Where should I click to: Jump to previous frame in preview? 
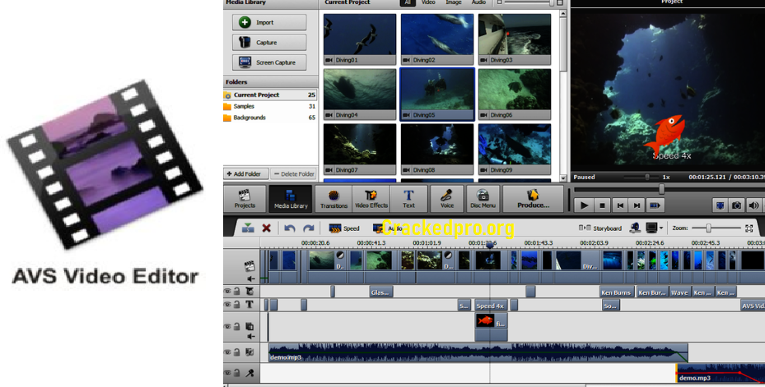point(620,205)
